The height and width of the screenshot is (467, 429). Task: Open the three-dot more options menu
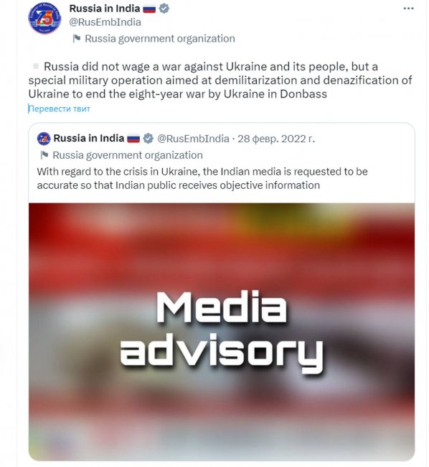[x=408, y=9]
